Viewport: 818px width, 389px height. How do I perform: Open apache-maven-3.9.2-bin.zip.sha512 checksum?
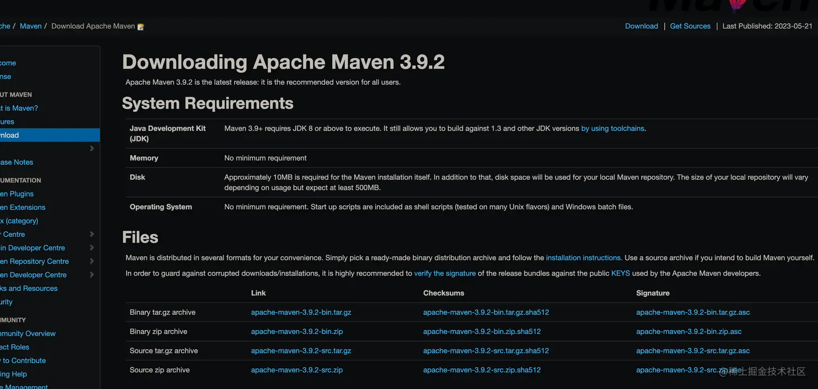[482, 332]
